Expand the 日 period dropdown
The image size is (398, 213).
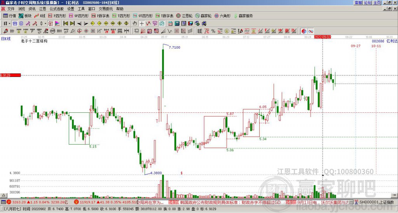tap(9, 23)
